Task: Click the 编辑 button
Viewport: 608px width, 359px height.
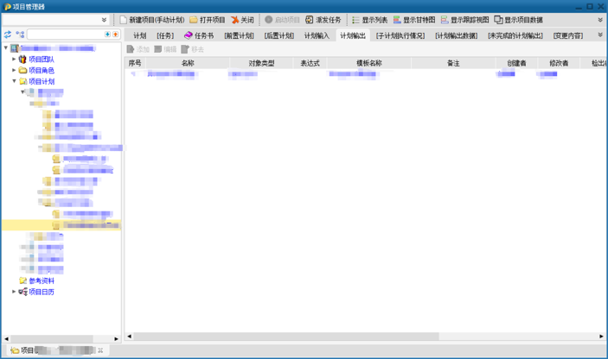Action: pyautogui.click(x=165, y=49)
